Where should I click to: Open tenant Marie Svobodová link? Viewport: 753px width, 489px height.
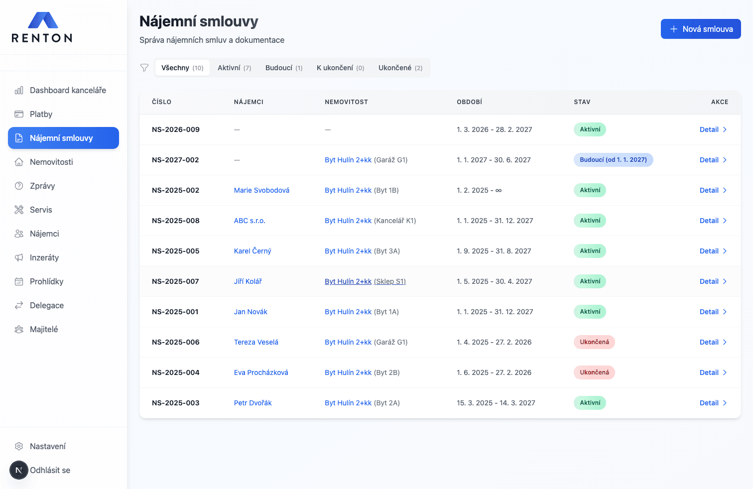261,190
